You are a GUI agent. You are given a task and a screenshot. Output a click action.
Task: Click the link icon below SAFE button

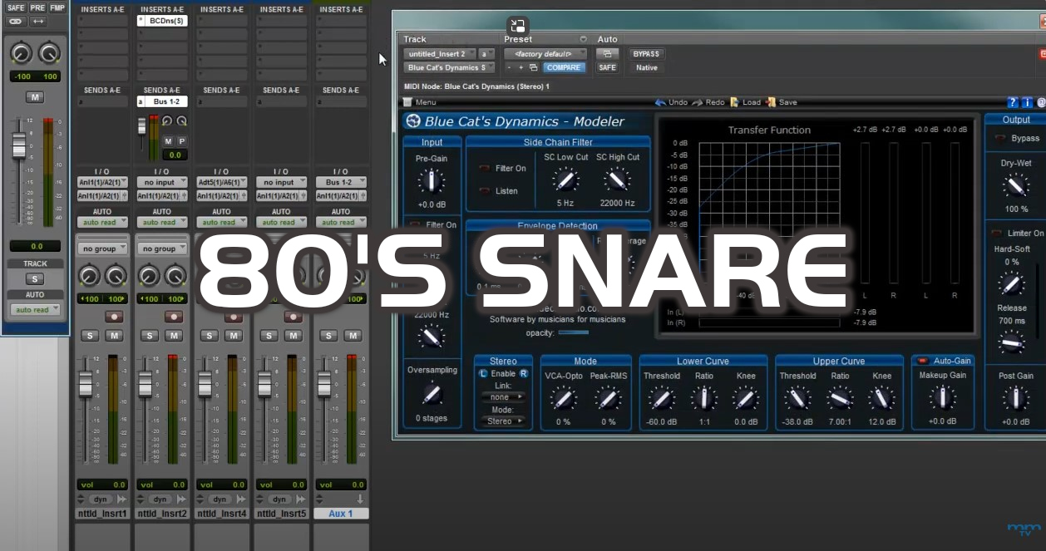pos(16,22)
